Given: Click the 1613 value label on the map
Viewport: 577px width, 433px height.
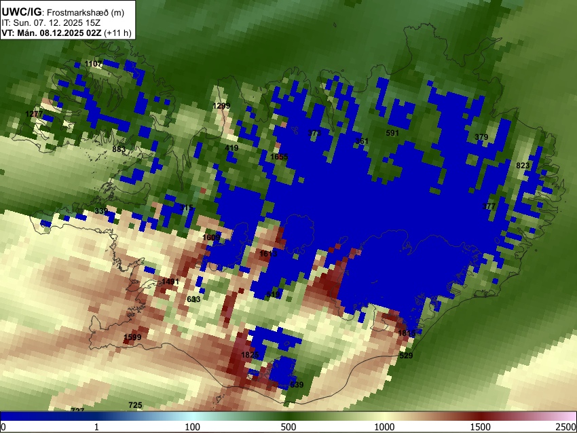Looking at the screenshot, I should (x=268, y=254).
